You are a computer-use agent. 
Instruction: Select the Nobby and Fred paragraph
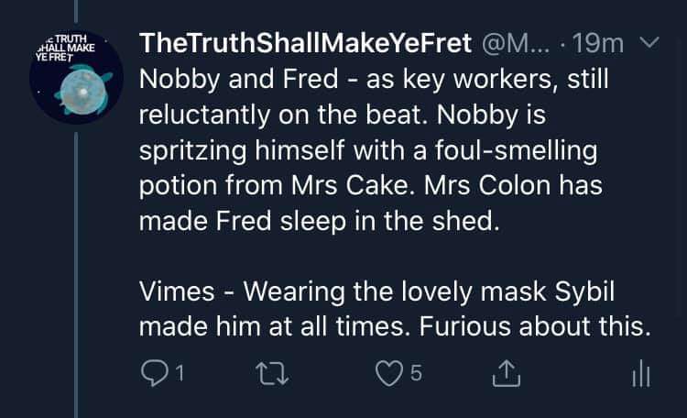tap(374, 150)
